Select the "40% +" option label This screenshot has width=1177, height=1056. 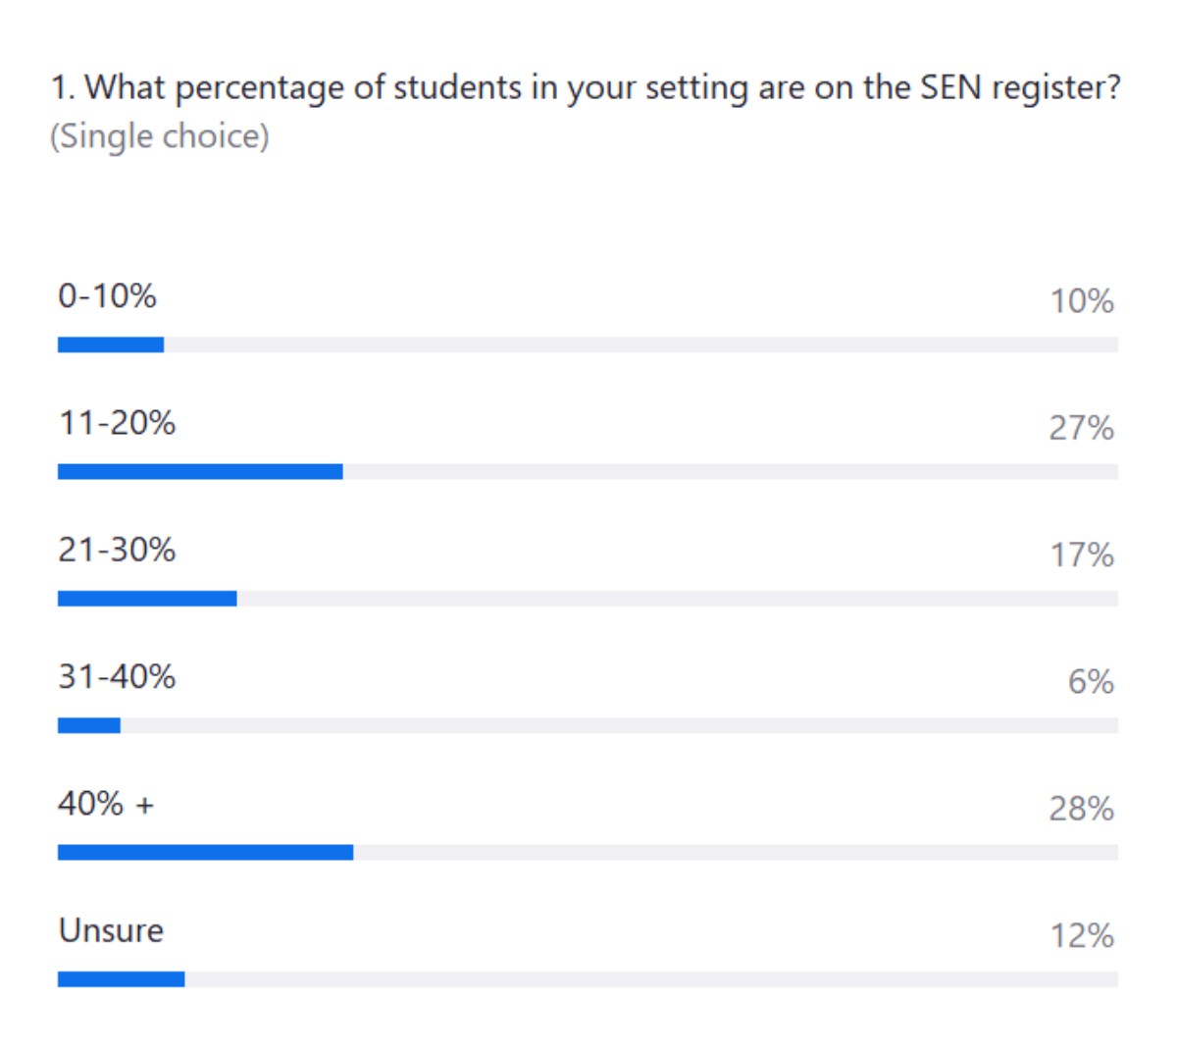click(x=106, y=804)
